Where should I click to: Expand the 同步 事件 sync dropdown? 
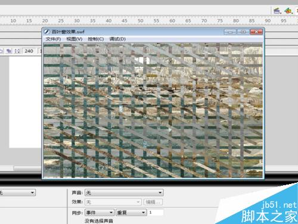100,213
